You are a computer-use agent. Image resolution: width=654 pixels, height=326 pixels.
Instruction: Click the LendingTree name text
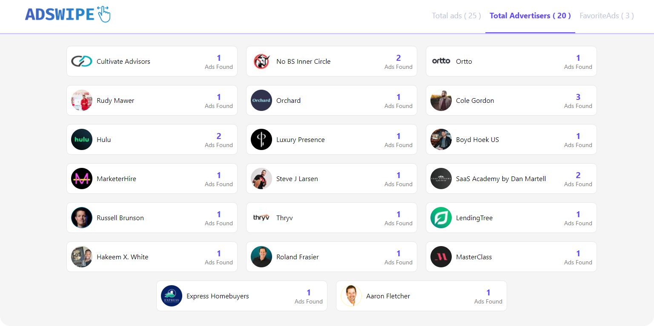click(x=474, y=218)
